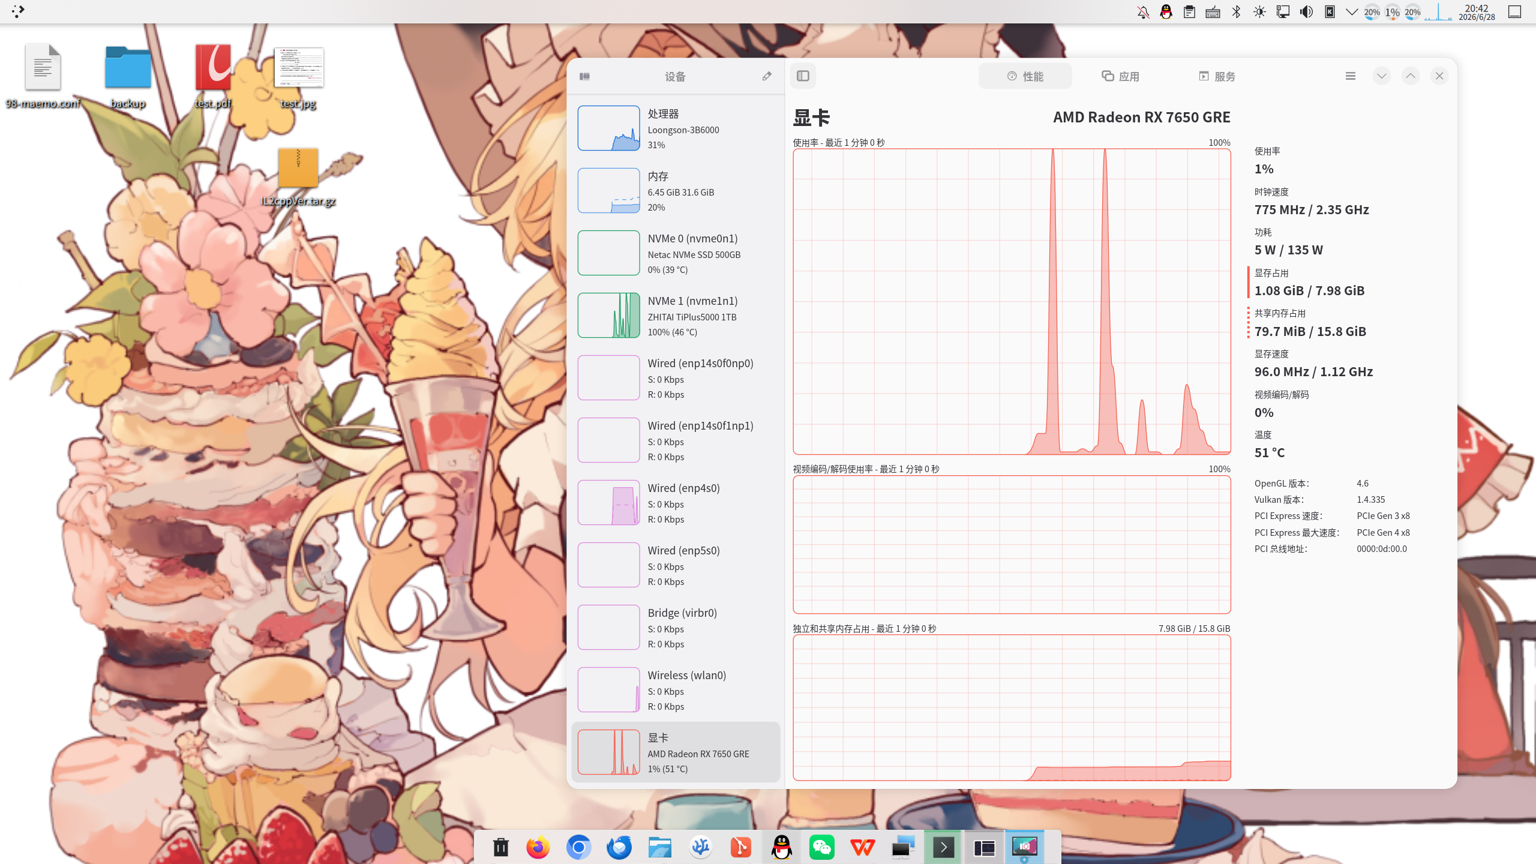1536x864 pixels.
Task: Open the network connection tray icon
Action: click(x=1283, y=12)
